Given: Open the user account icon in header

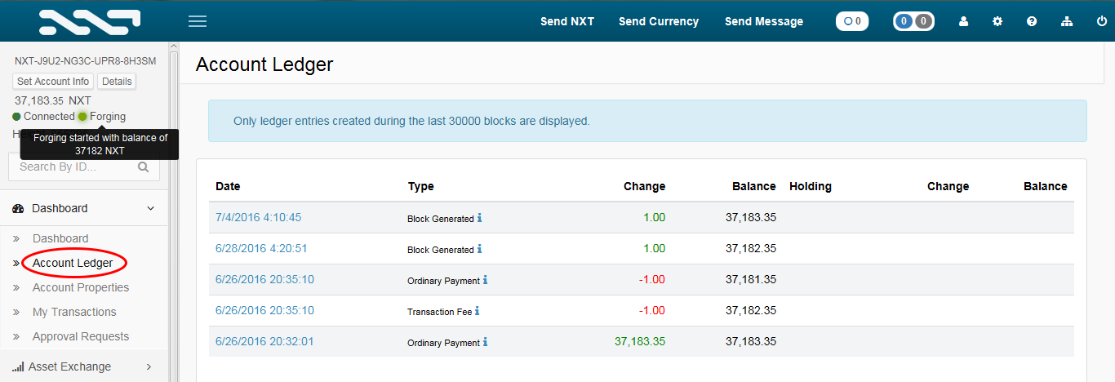Looking at the screenshot, I should 963,22.
